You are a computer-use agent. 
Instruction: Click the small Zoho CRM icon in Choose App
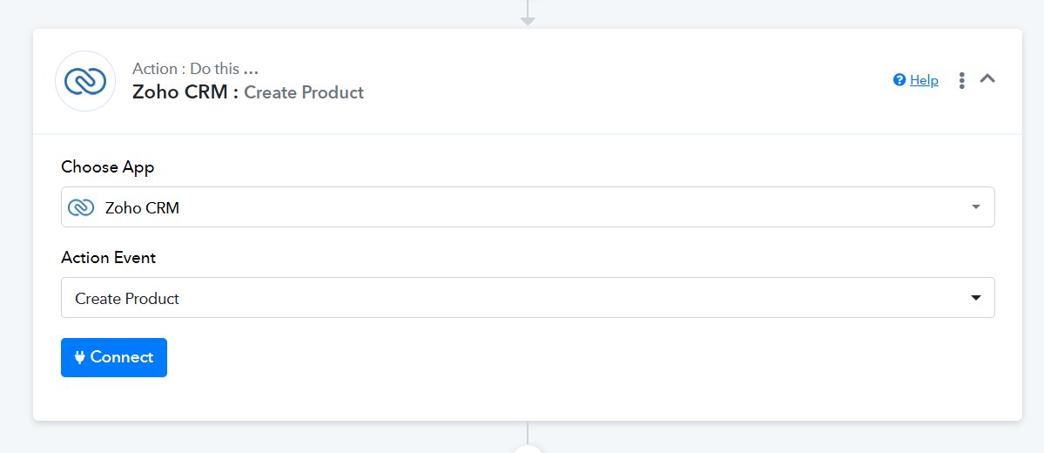coord(81,207)
